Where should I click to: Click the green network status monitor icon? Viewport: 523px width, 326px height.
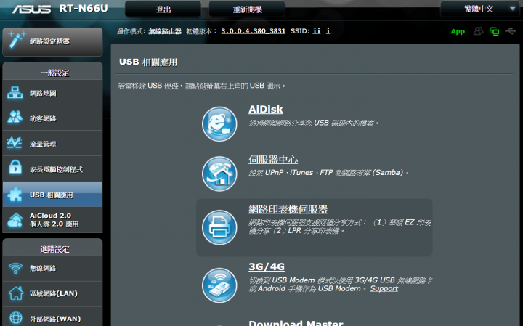(495, 31)
